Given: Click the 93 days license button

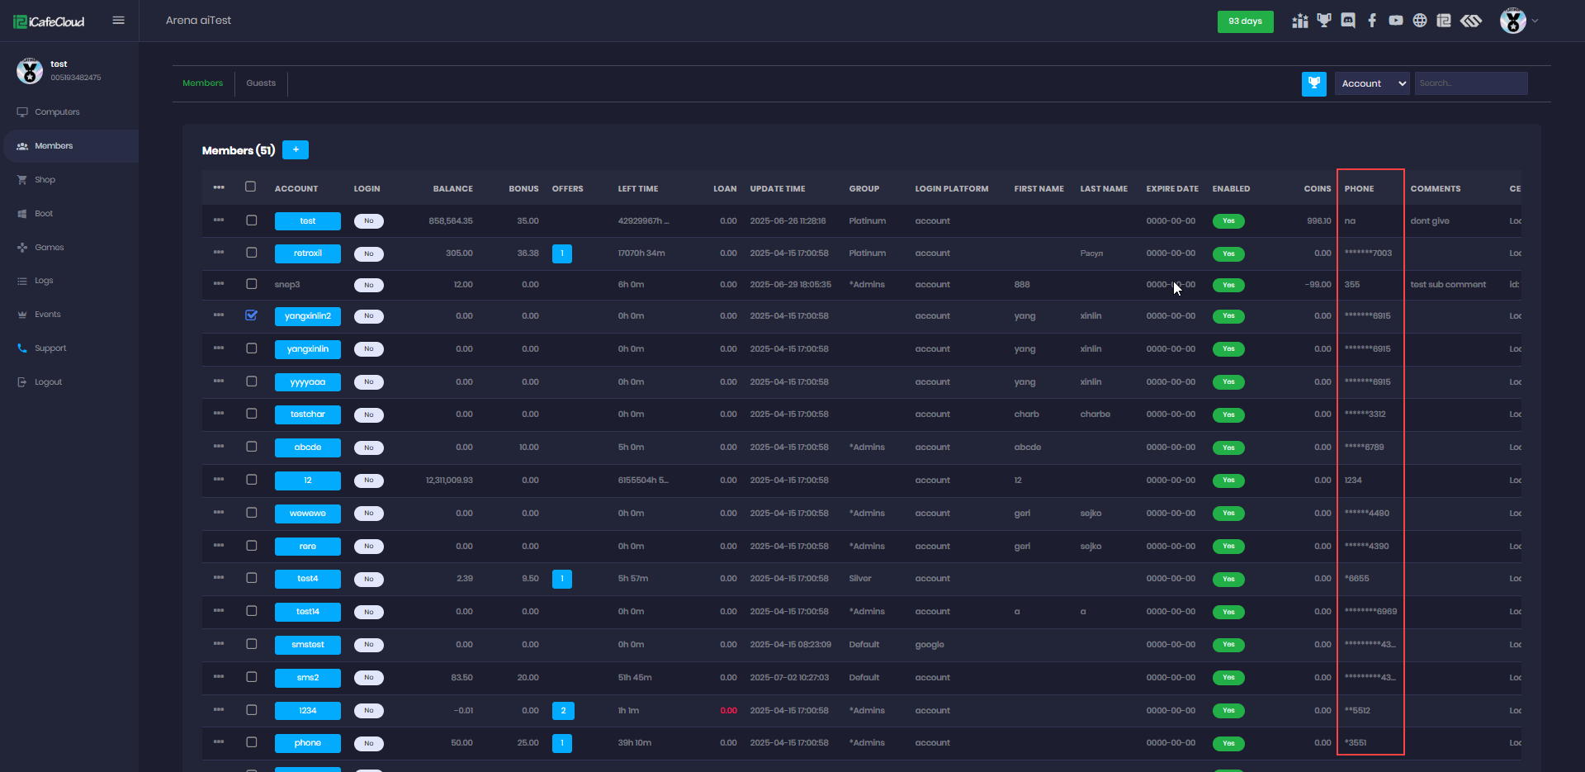Looking at the screenshot, I should (x=1245, y=21).
